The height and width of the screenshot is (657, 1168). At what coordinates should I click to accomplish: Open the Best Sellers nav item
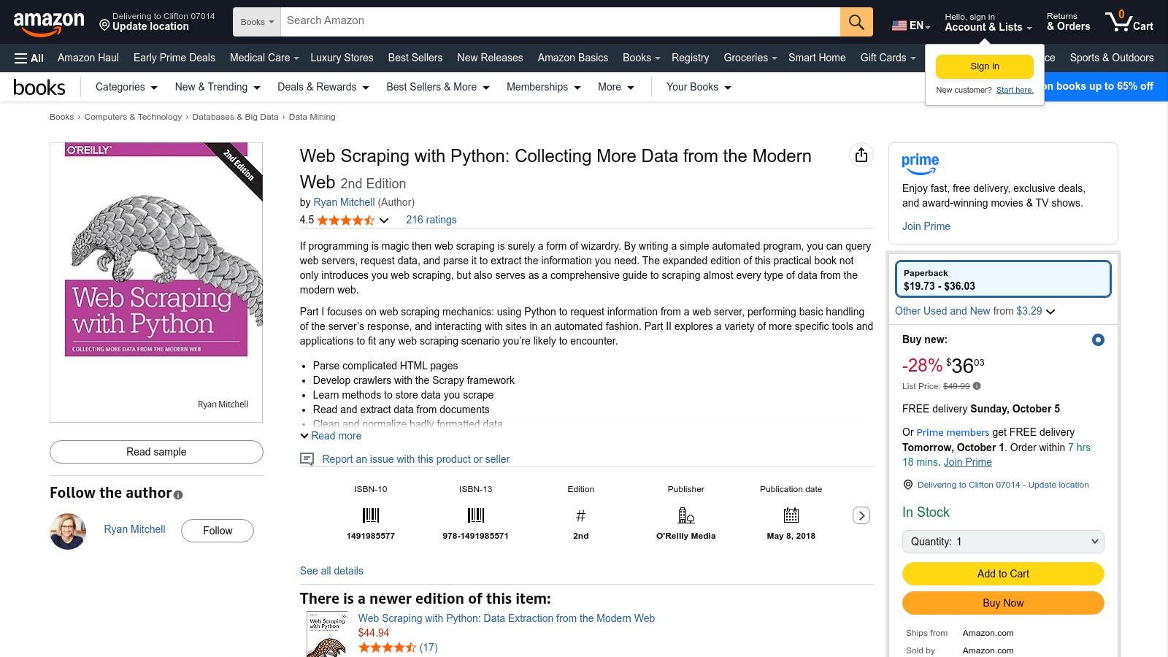click(415, 58)
